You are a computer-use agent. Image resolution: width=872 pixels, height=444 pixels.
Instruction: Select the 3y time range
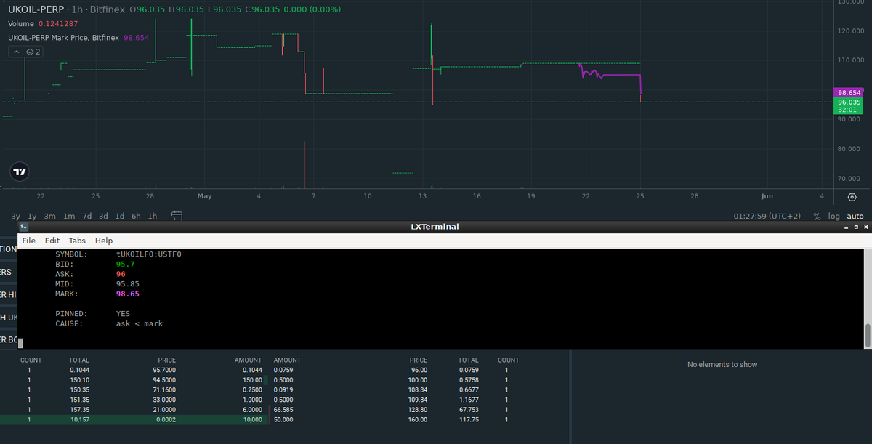click(x=16, y=216)
